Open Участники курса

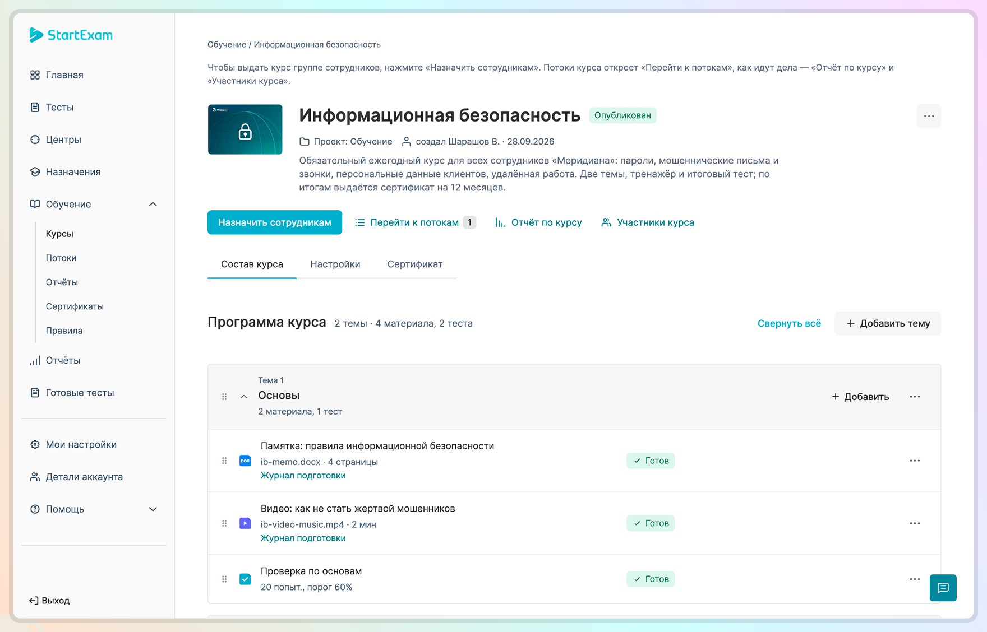pyautogui.click(x=648, y=222)
